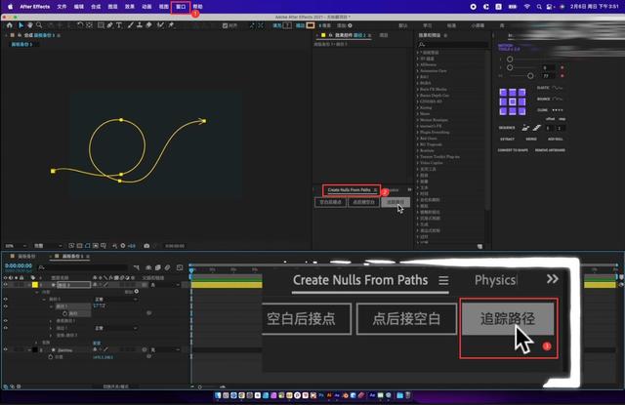Click the timeline layer search field

[x=83, y=267]
